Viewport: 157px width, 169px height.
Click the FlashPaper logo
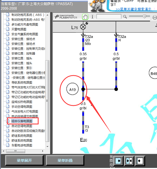click(x=66, y=17)
